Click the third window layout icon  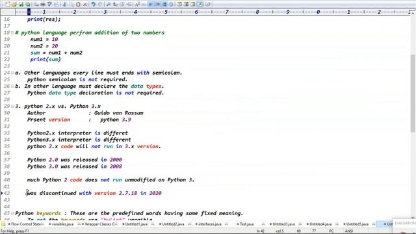coord(193,5)
